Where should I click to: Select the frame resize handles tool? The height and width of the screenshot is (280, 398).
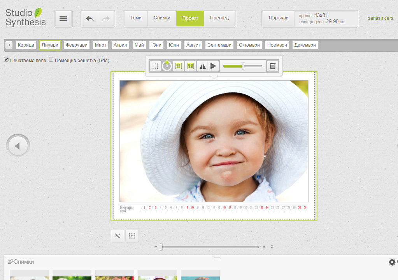click(155, 66)
